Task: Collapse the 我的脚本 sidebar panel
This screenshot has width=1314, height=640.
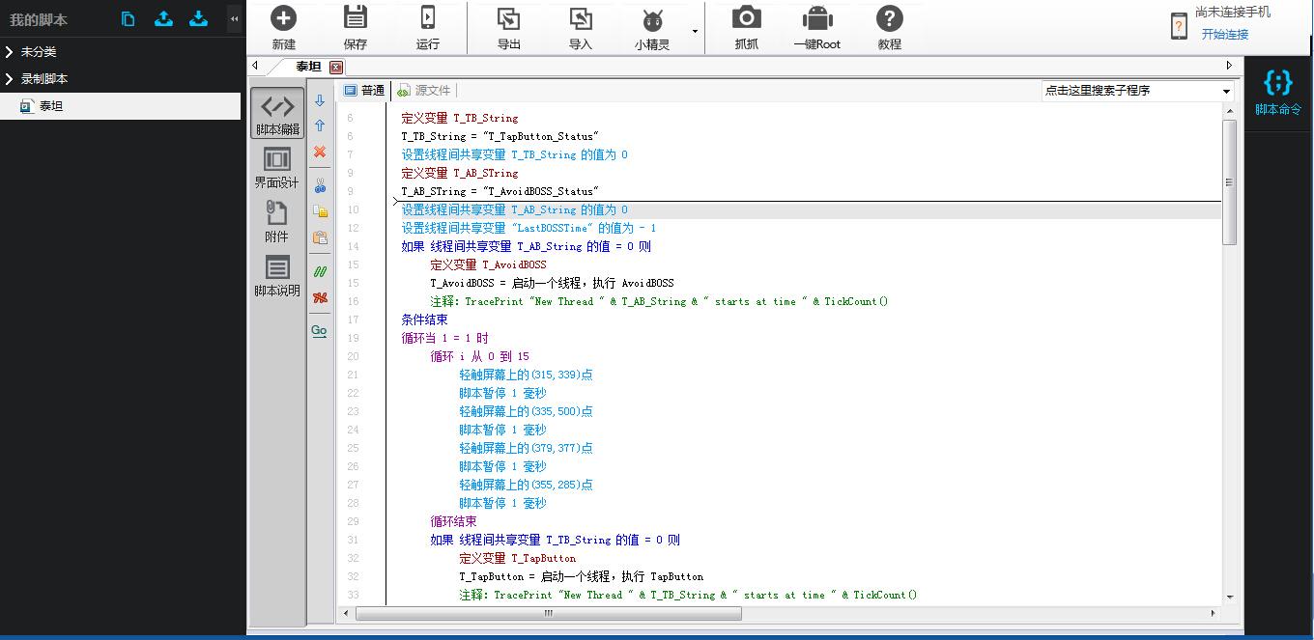Action: [234, 18]
